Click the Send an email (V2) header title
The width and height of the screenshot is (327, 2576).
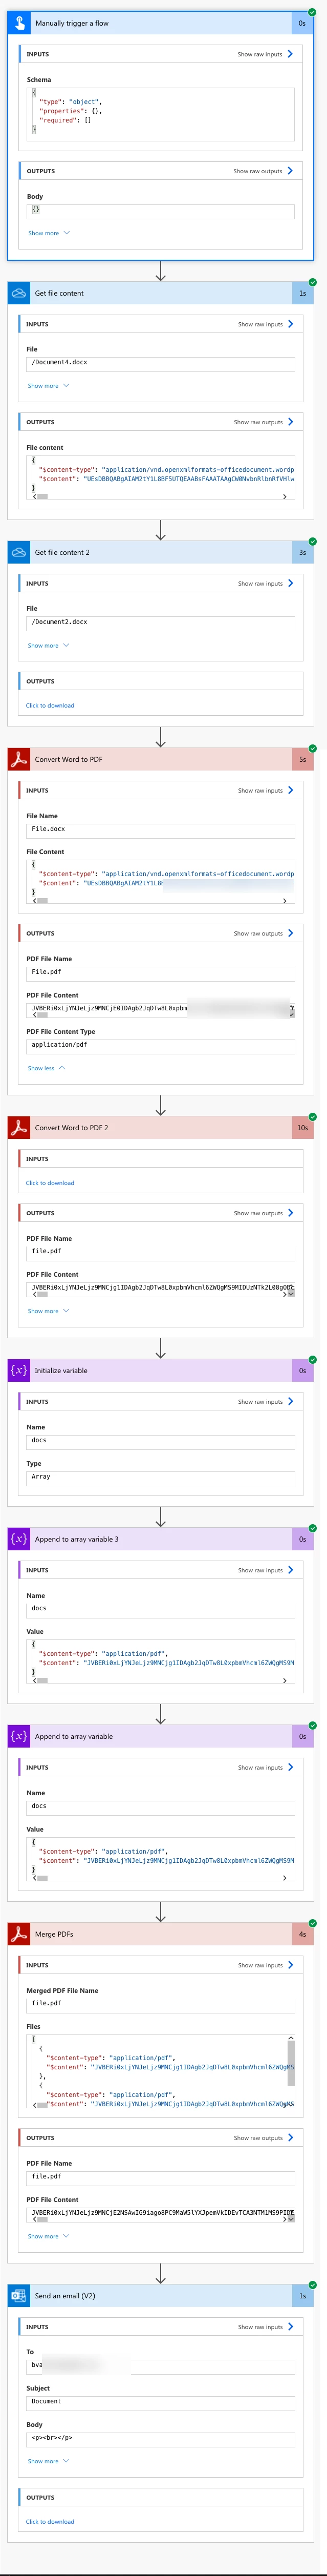(x=65, y=2295)
